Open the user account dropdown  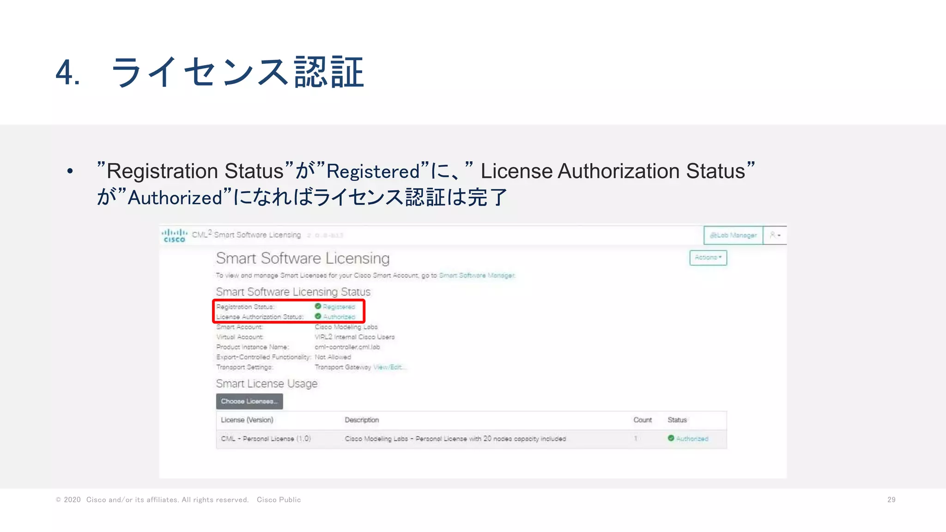click(775, 235)
